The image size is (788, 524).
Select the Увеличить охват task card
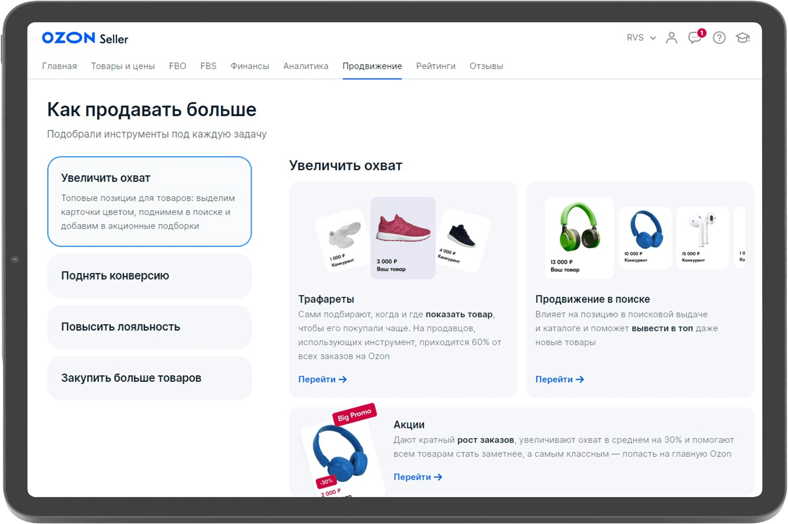[149, 202]
